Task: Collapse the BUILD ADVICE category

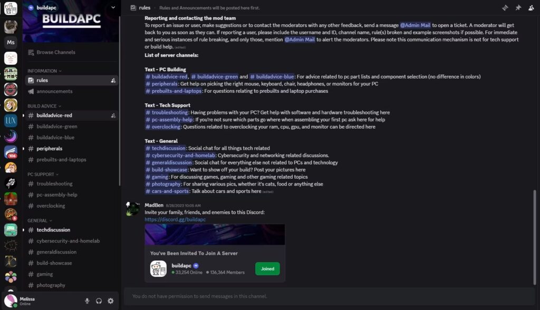Action: pos(44,106)
